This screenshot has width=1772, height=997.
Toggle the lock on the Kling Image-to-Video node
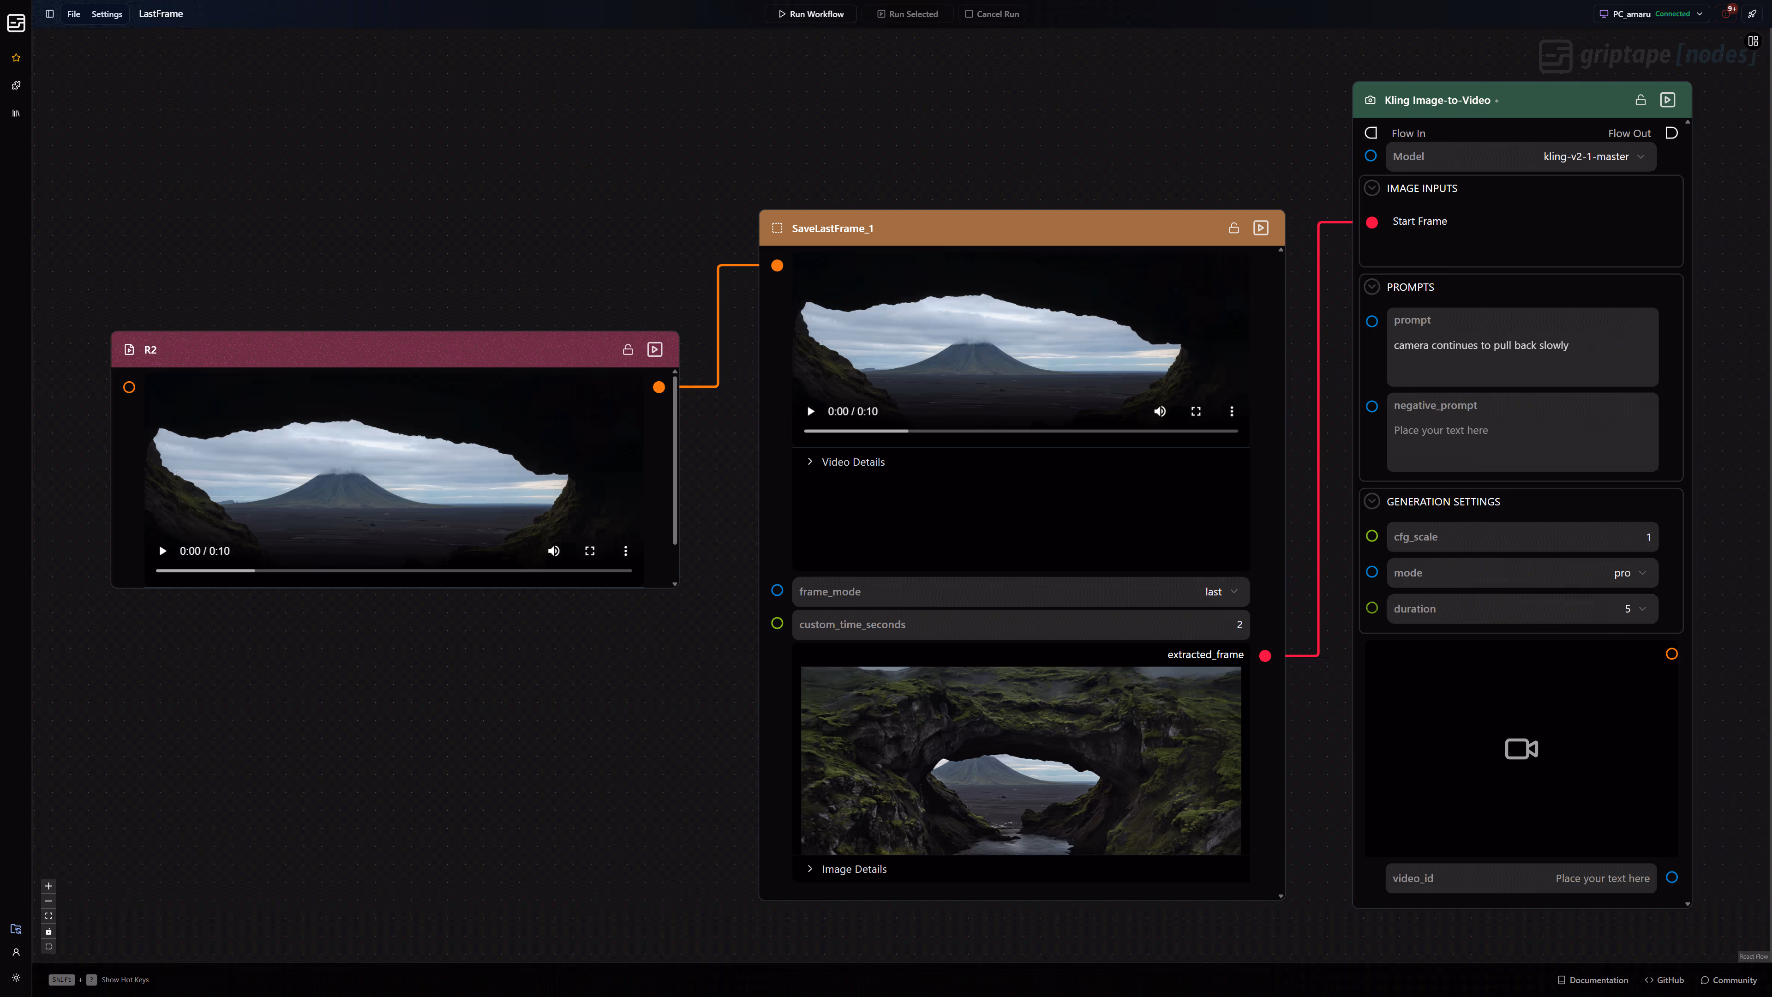[1640, 100]
